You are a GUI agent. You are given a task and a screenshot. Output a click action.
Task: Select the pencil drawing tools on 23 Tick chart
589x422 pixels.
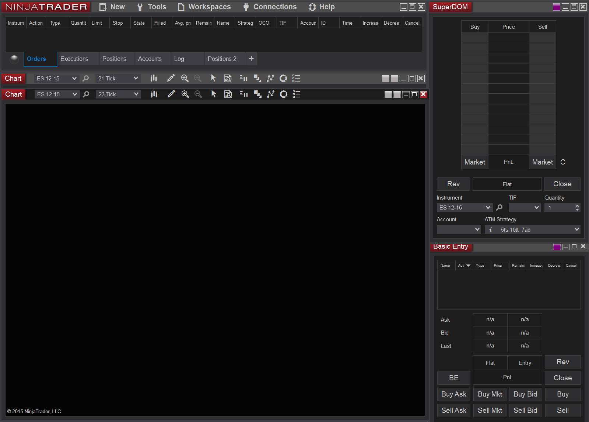(x=171, y=94)
